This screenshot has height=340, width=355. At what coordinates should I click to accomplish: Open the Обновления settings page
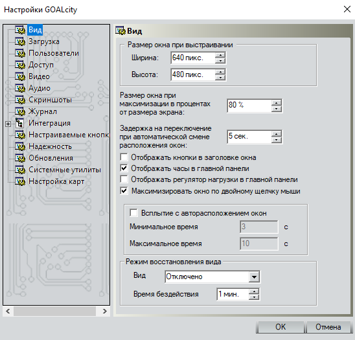coord(51,158)
